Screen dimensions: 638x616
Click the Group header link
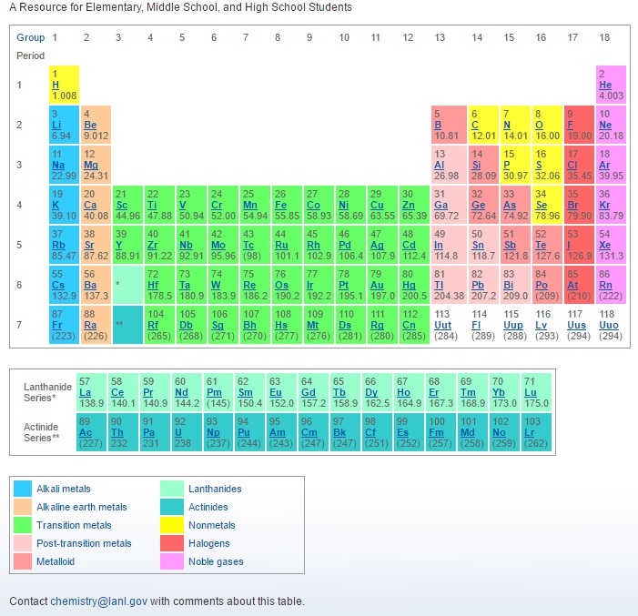click(x=31, y=37)
